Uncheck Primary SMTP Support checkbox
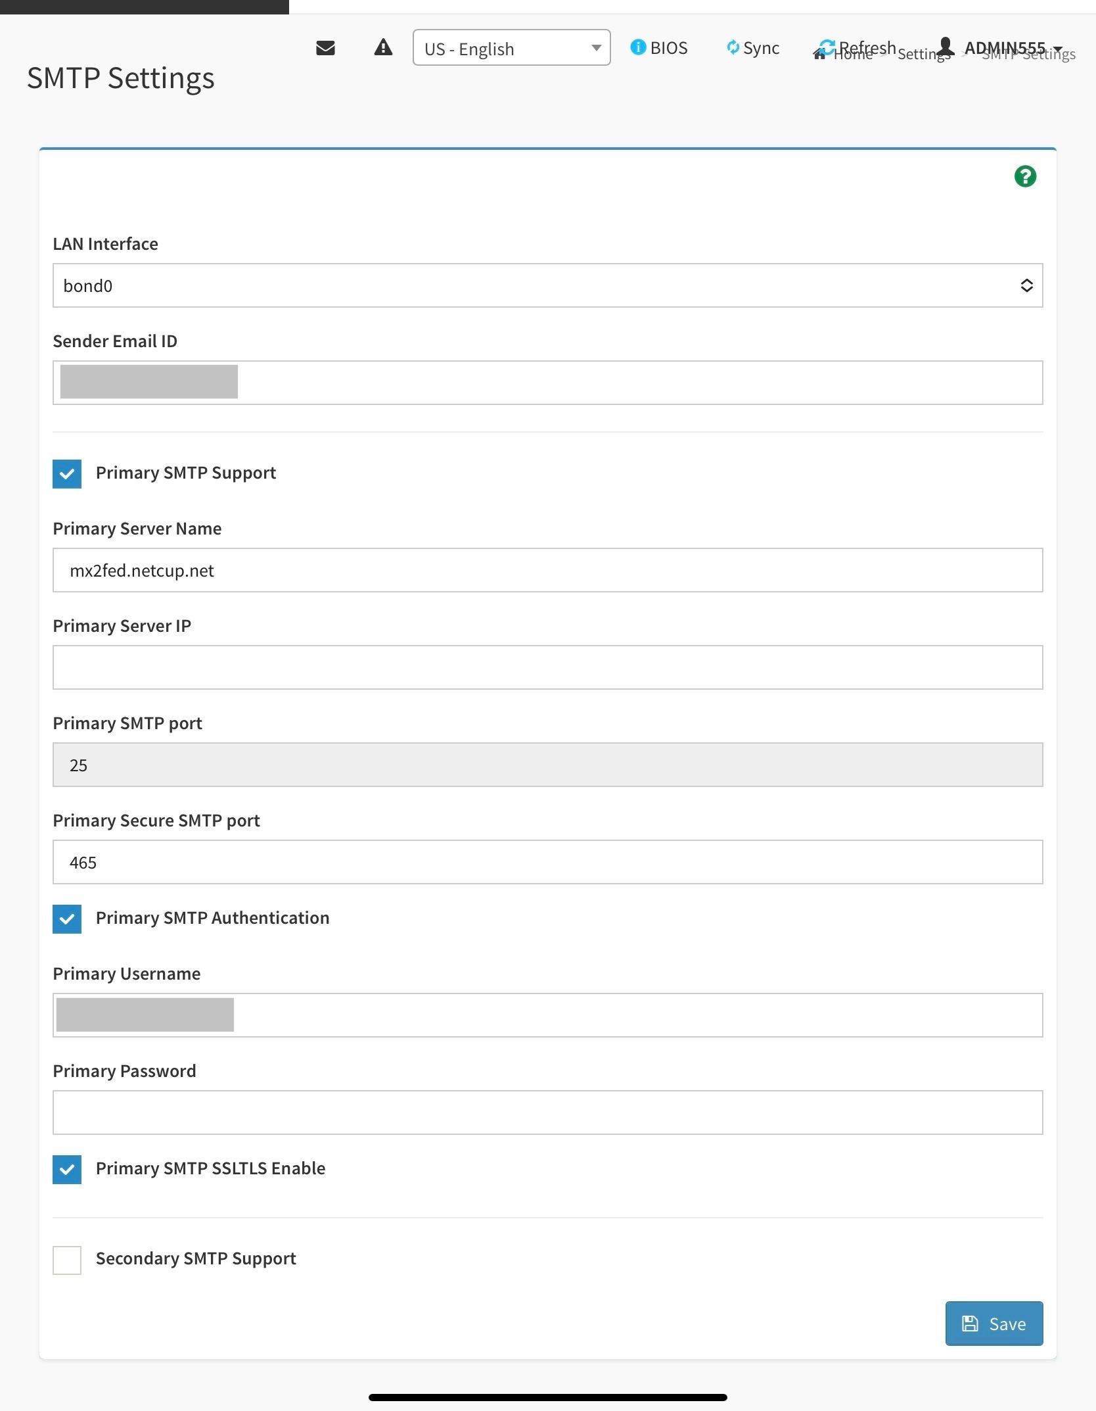This screenshot has width=1096, height=1411. [67, 473]
